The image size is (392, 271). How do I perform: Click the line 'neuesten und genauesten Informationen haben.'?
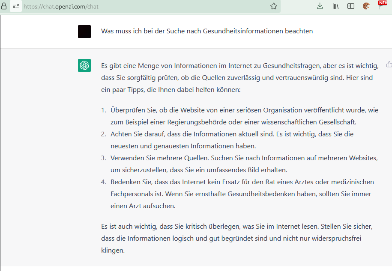[x=183, y=146]
